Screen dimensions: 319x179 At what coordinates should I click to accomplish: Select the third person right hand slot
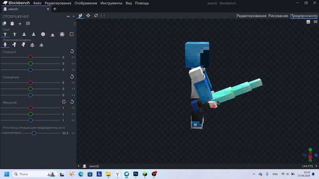point(5,34)
